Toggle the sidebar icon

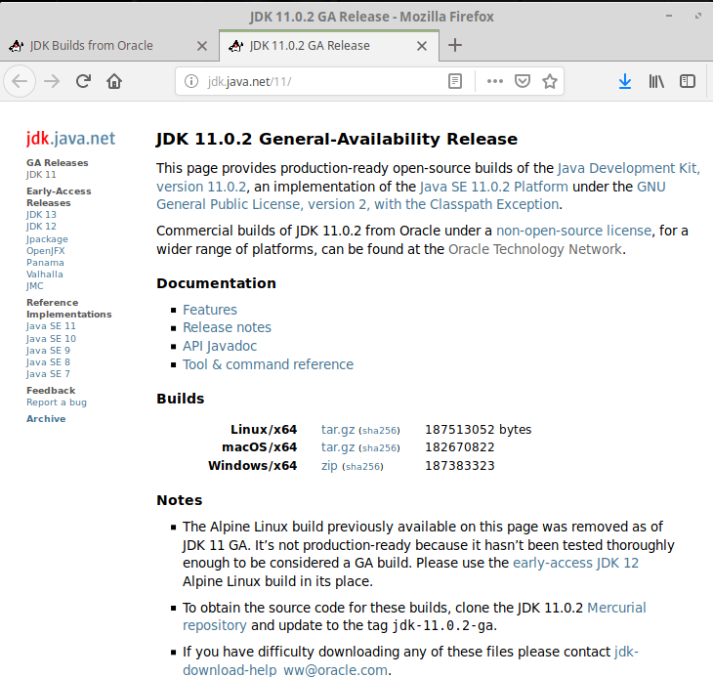(x=687, y=81)
